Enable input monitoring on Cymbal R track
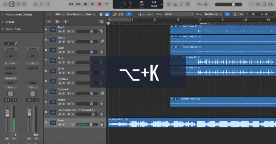 [73, 93]
